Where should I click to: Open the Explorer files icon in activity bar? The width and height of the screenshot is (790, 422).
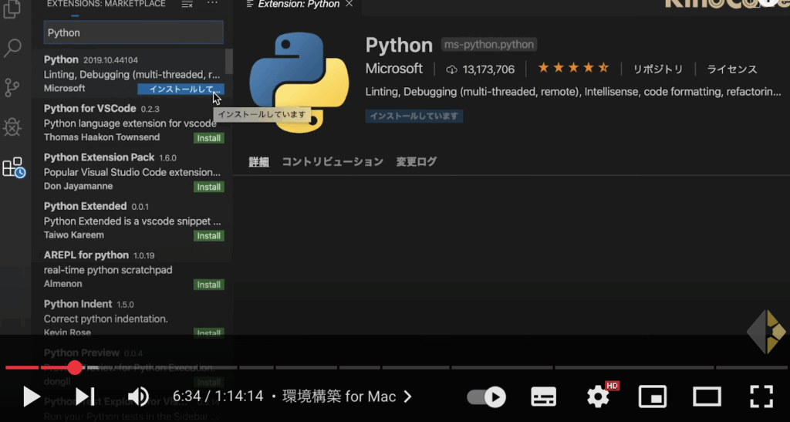12,8
